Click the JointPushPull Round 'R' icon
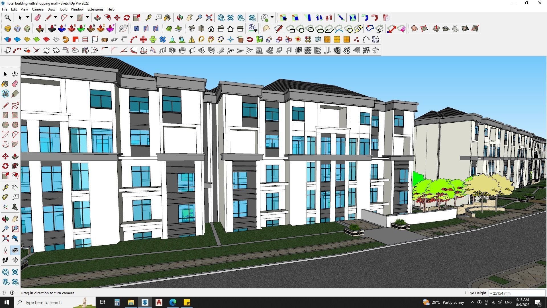547x308 pixels. click(x=72, y=29)
